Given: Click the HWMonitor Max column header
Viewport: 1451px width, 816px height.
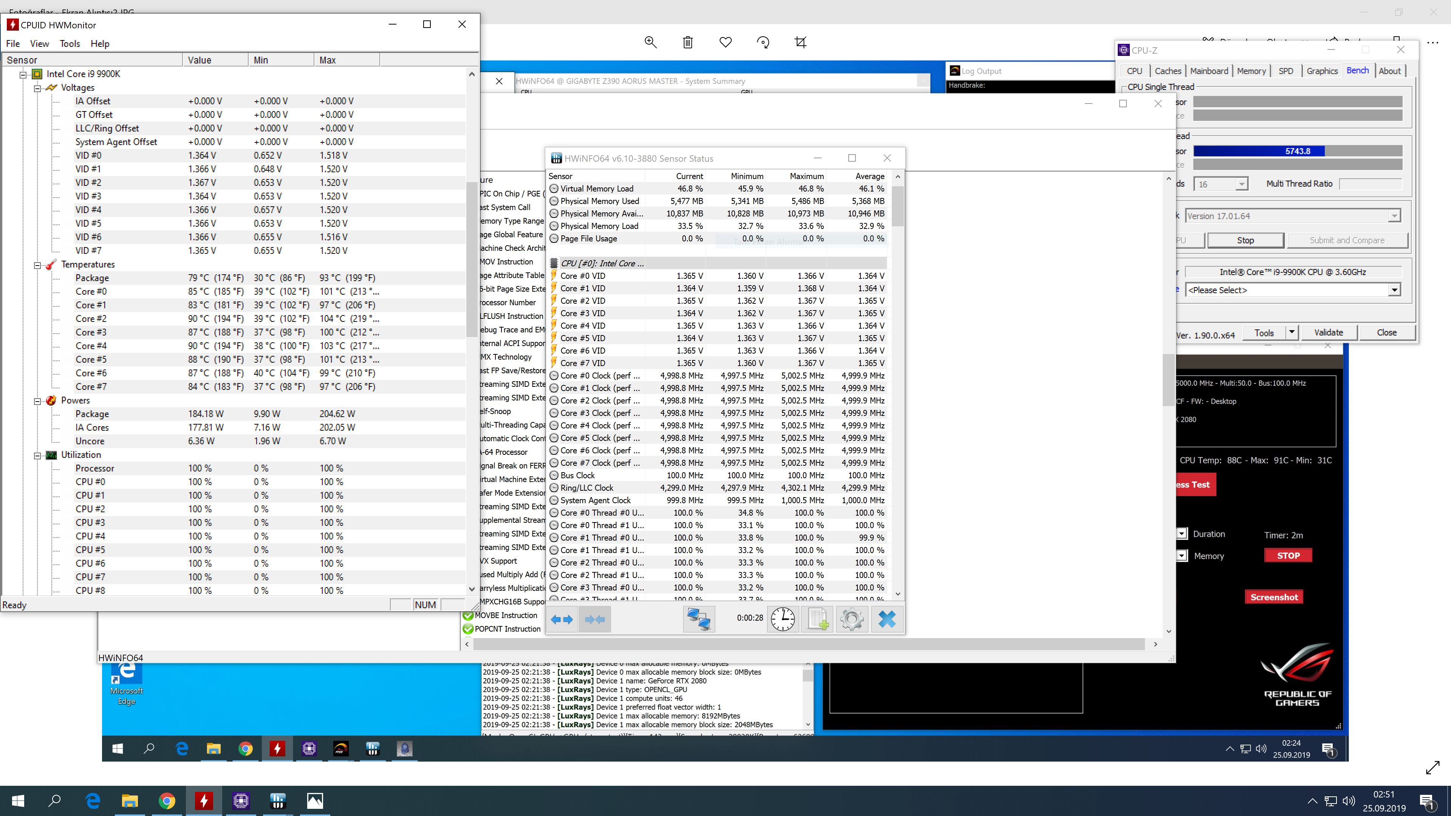Looking at the screenshot, I should coord(347,60).
